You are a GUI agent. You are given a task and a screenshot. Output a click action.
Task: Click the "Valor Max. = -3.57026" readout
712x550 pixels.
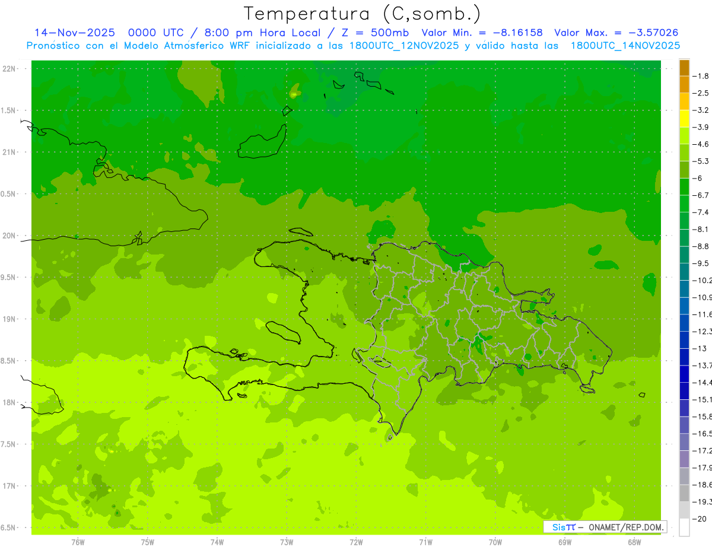coord(616,33)
